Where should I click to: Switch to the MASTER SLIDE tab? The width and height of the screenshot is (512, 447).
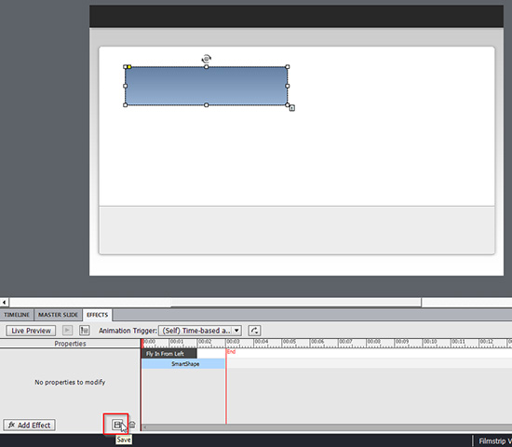pyautogui.click(x=58, y=315)
